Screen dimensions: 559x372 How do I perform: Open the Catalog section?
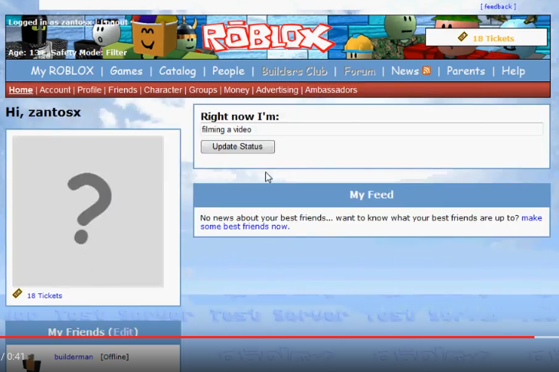coord(177,71)
